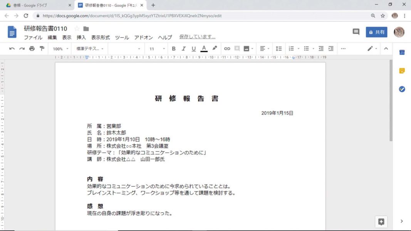
Task: Open the image insert dropdown arrow
Action: [x=252, y=49]
